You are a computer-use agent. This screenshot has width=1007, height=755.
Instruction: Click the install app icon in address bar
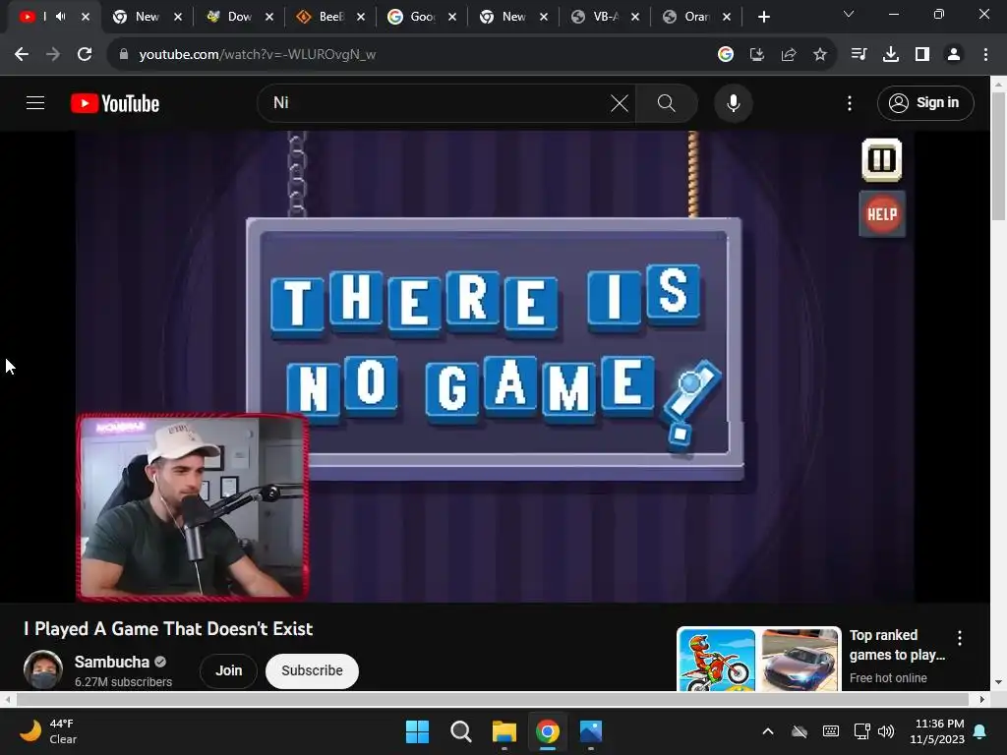coord(757,55)
